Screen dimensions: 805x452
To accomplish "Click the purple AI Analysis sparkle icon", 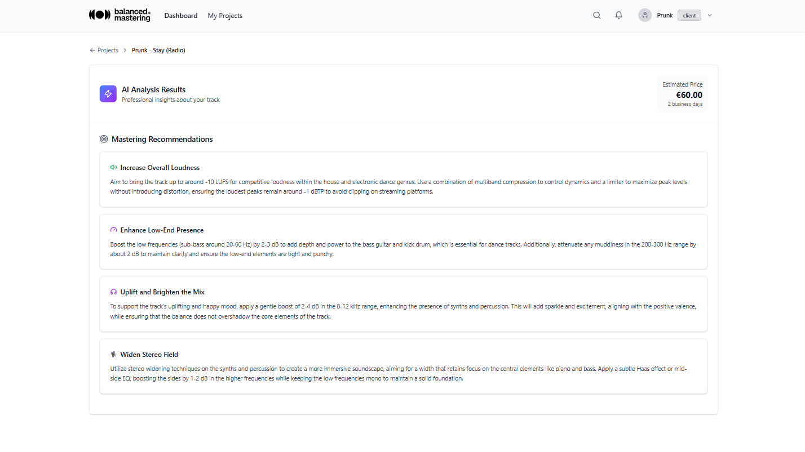I will pyautogui.click(x=108, y=93).
